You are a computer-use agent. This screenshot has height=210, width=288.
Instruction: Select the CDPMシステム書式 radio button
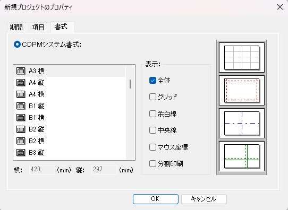point(17,45)
